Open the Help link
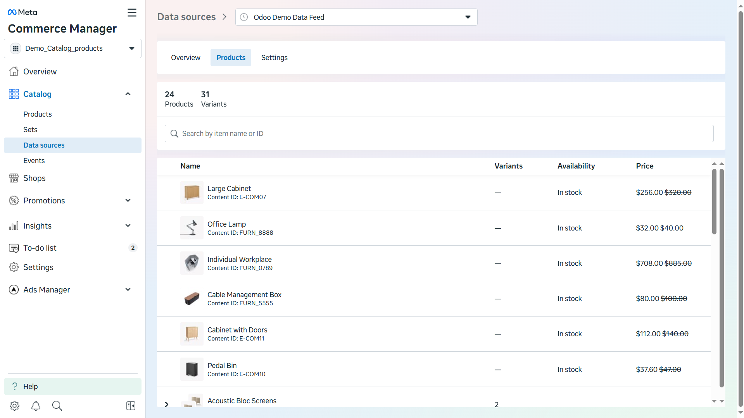This screenshot has width=744, height=418. 73,386
